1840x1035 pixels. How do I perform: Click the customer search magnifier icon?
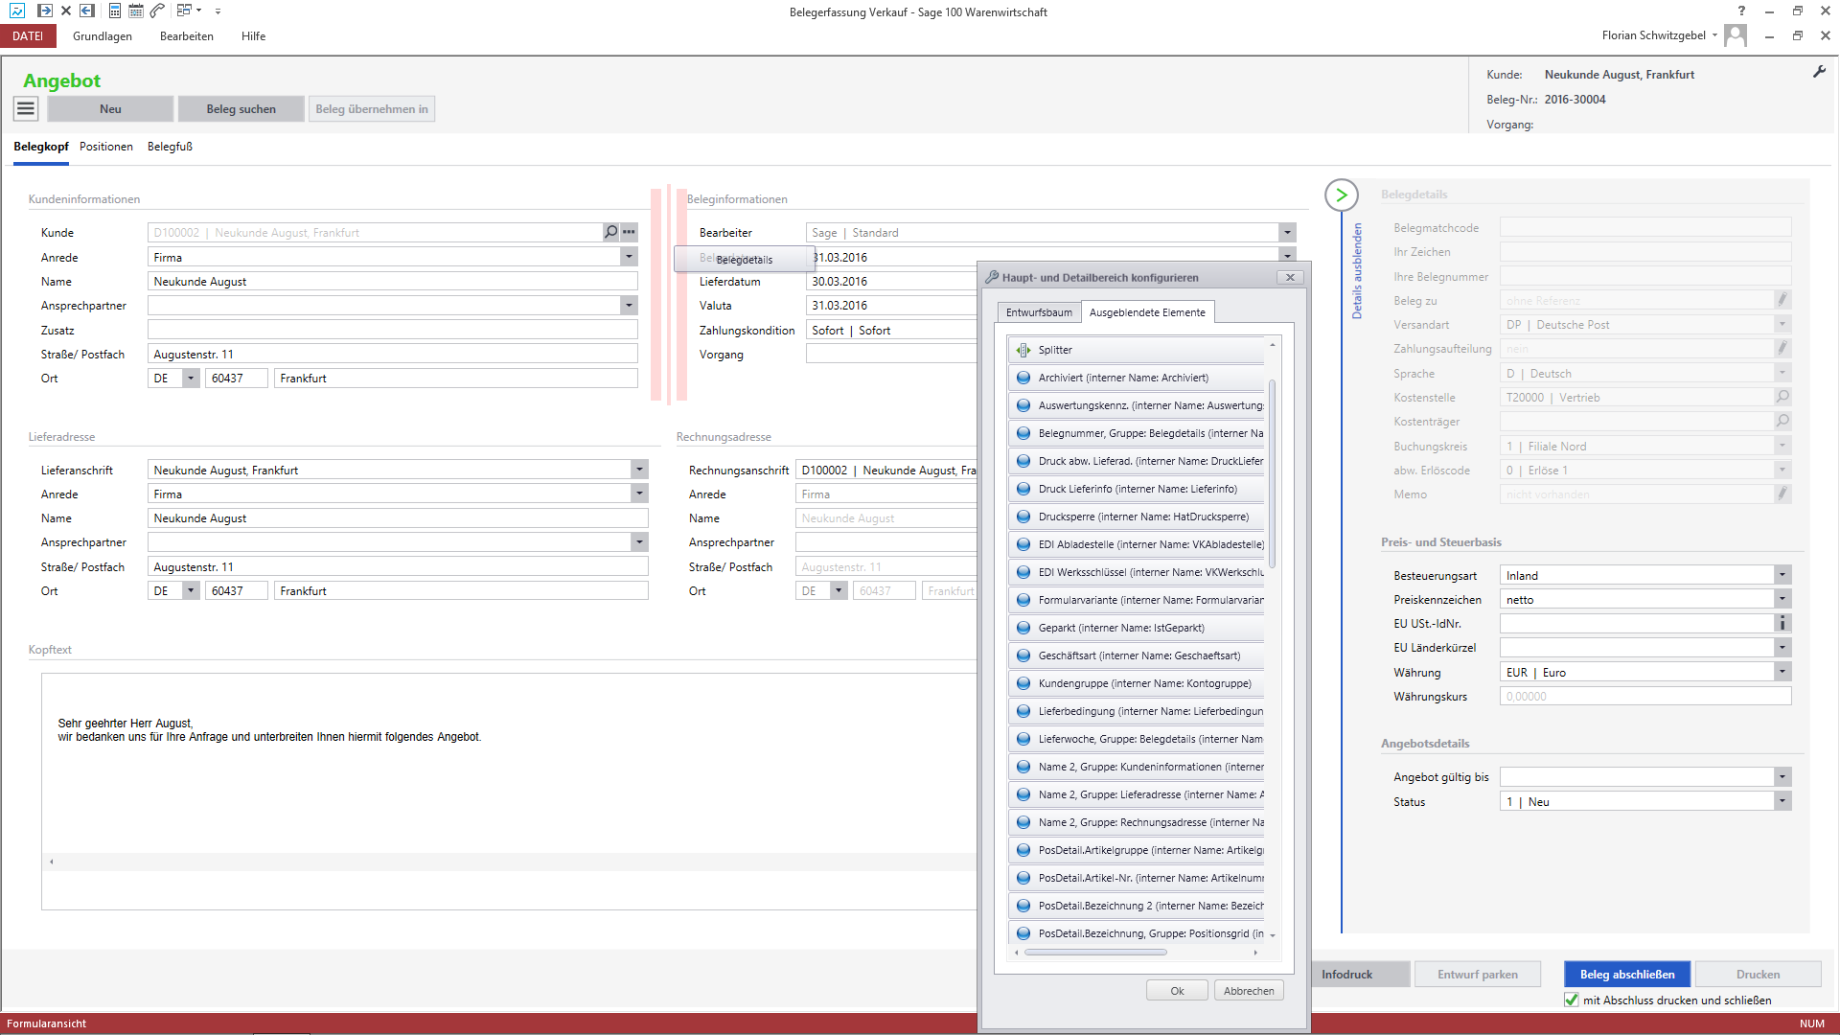click(610, 232)
